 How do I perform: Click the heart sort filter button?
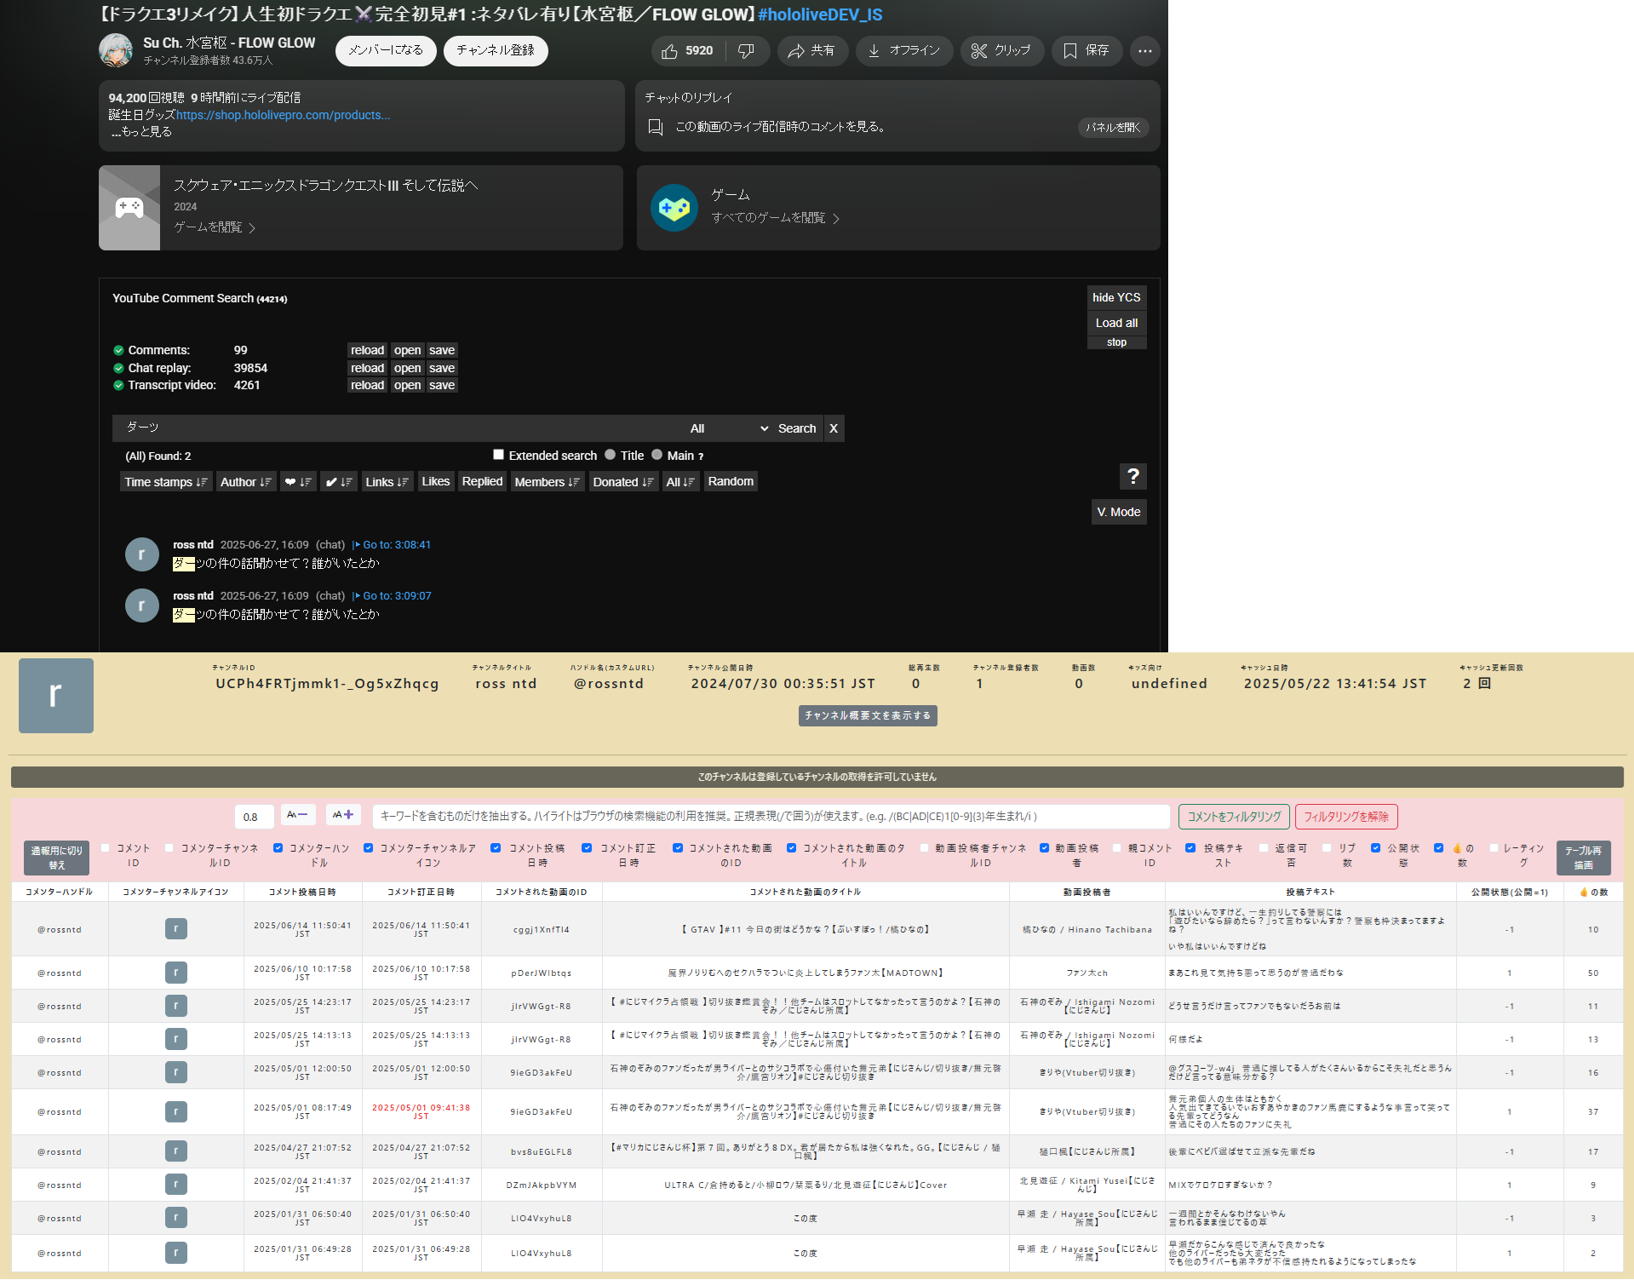click(298, 482)
